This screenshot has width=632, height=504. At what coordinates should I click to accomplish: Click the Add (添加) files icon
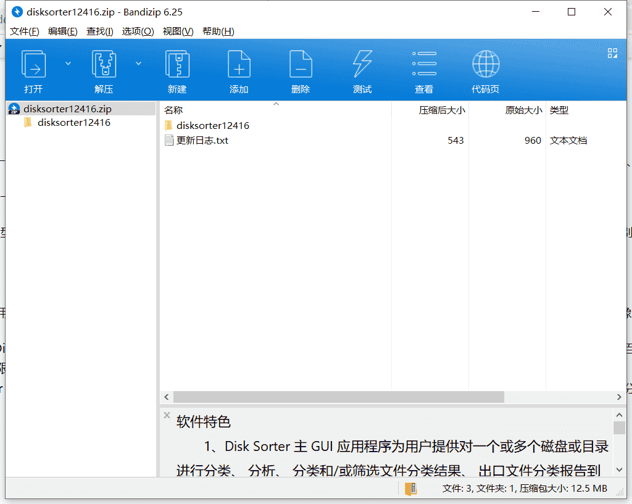[x=239, y=64]
